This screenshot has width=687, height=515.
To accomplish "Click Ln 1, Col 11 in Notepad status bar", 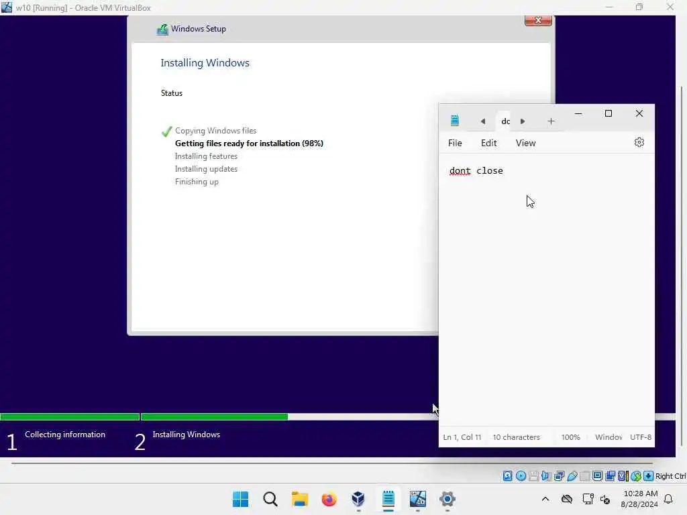I will pos(462,437).
